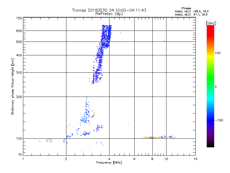
Task: Click the isolated blue point near 500 km, 10 MHz
Action: click(164, 41)
